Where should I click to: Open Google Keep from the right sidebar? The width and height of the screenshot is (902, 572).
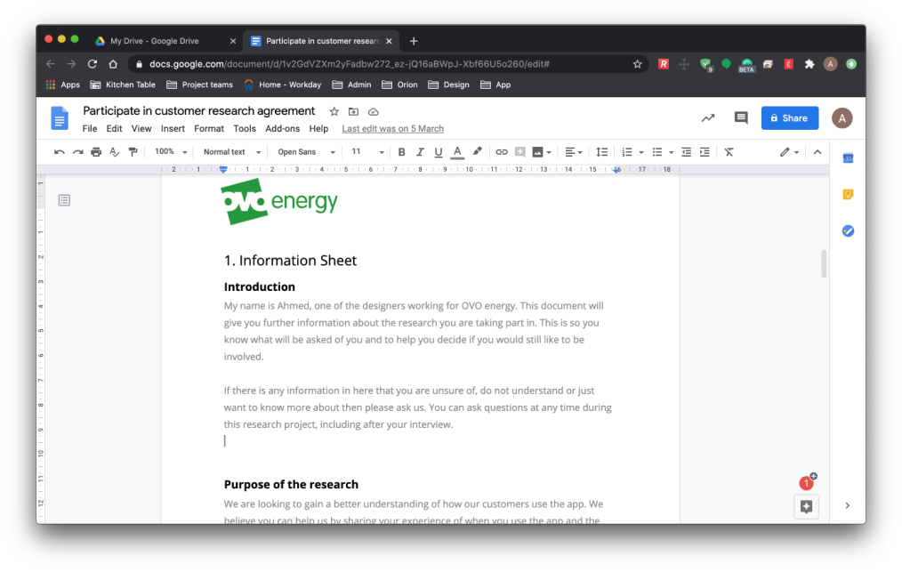847,194
